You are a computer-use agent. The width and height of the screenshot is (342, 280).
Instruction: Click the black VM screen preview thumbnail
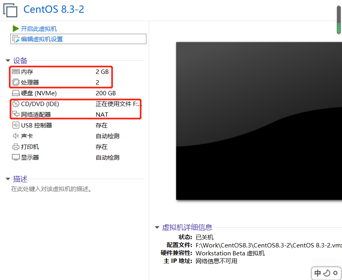pyautogui.click(x=259, y=121)
